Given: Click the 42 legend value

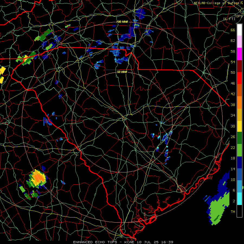Looking at the screenshot, I should [x=233, y=94].
